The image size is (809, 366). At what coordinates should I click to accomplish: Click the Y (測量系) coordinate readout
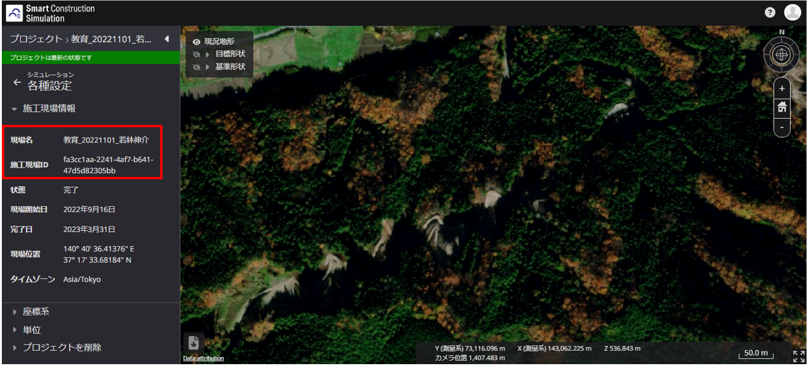[469, 348]
